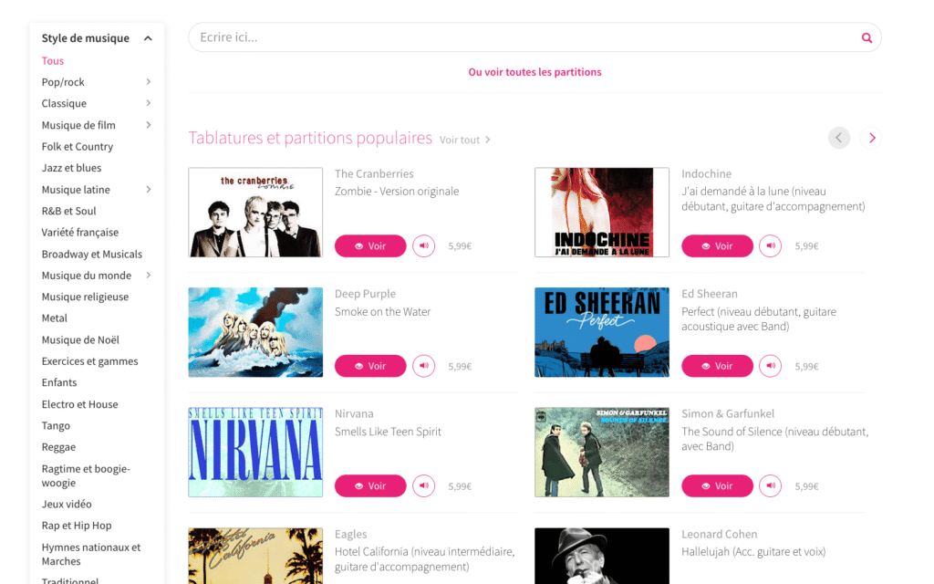Open the Nirvana album cover thumbnail

coord(255,453)
